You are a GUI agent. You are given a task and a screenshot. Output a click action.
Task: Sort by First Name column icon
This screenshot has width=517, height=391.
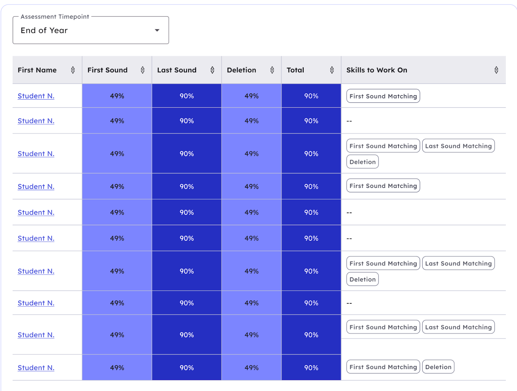click(x=73, y=70)
